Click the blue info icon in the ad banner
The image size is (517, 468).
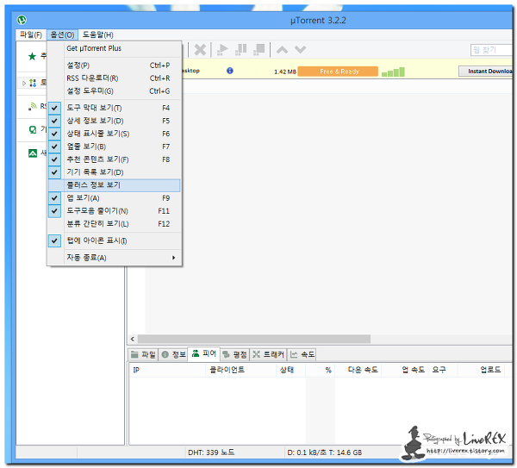tap(230, 71)
